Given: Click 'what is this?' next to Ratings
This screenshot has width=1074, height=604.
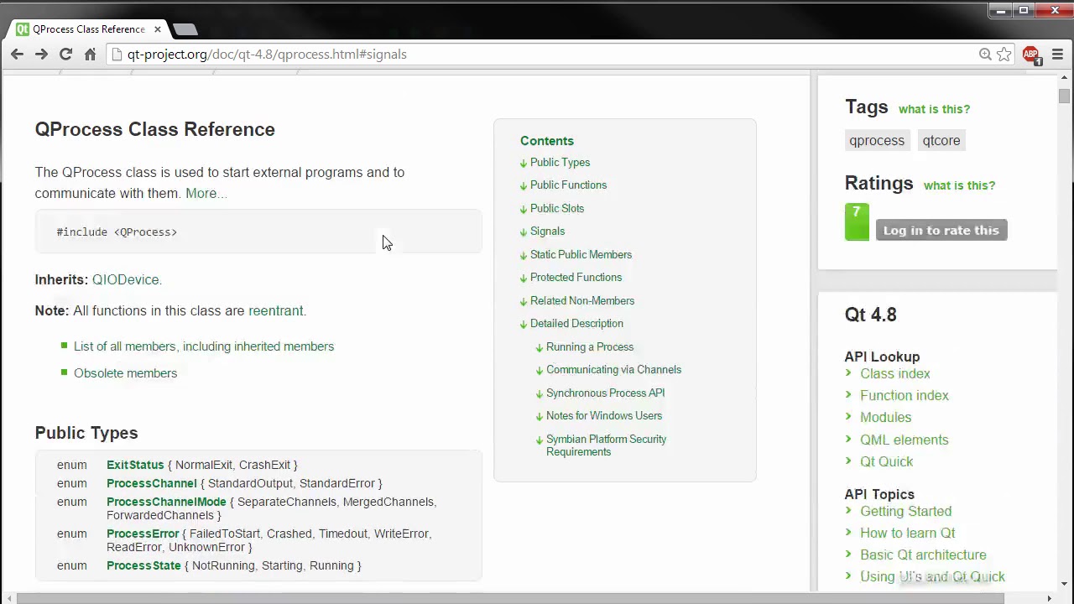Looking at the screenshot, I should [x=959, y=185].
